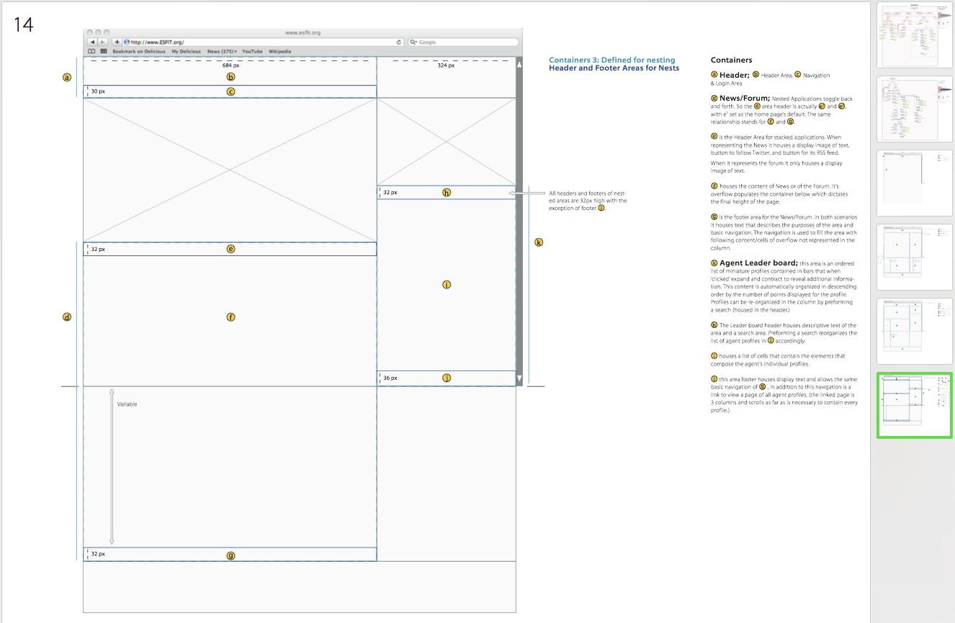This screenshot has width=955, height=623.
Task: Click the http://www.ESFIT.org/ address field
Action: pyautogui.click(x=263, y=42)
